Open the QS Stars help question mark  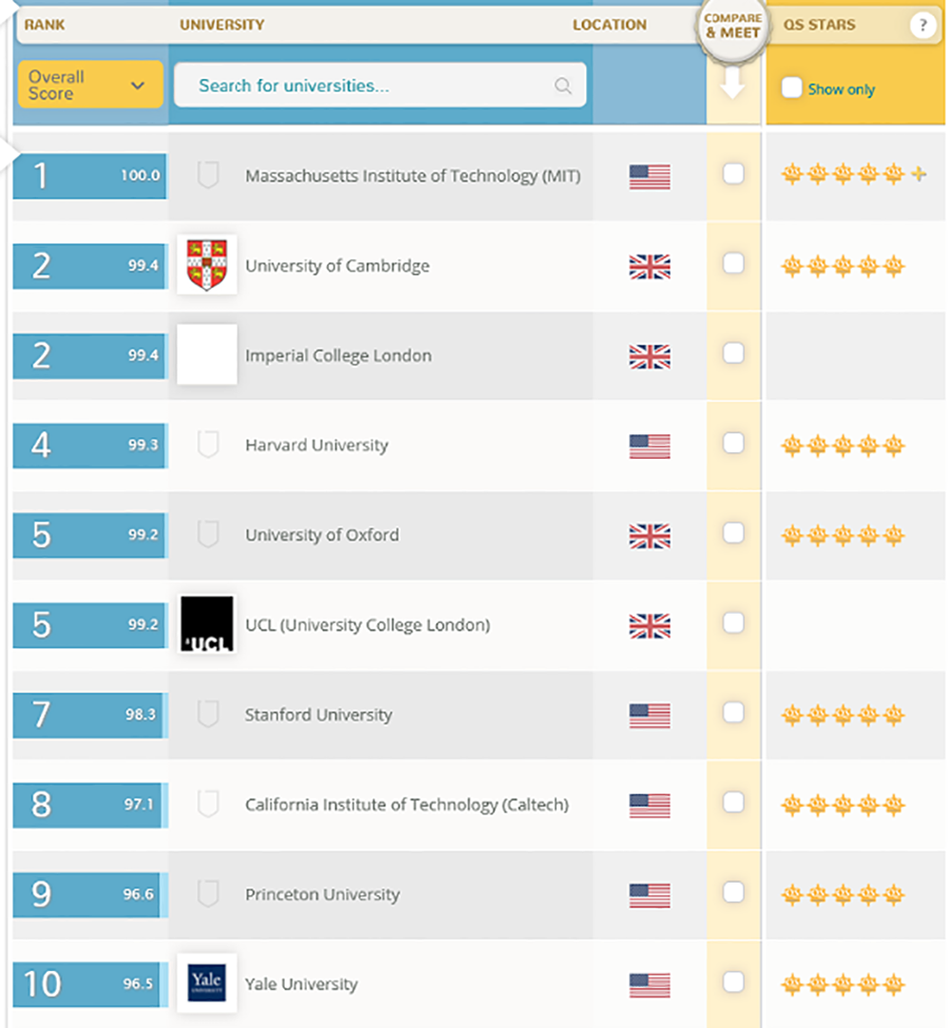click(922, 26)
